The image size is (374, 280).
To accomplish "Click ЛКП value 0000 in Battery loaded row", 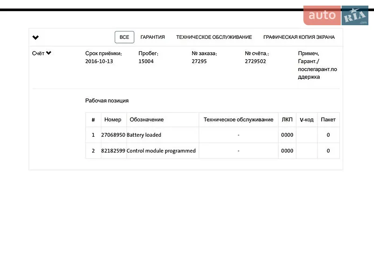I will [x=287, y=135].
